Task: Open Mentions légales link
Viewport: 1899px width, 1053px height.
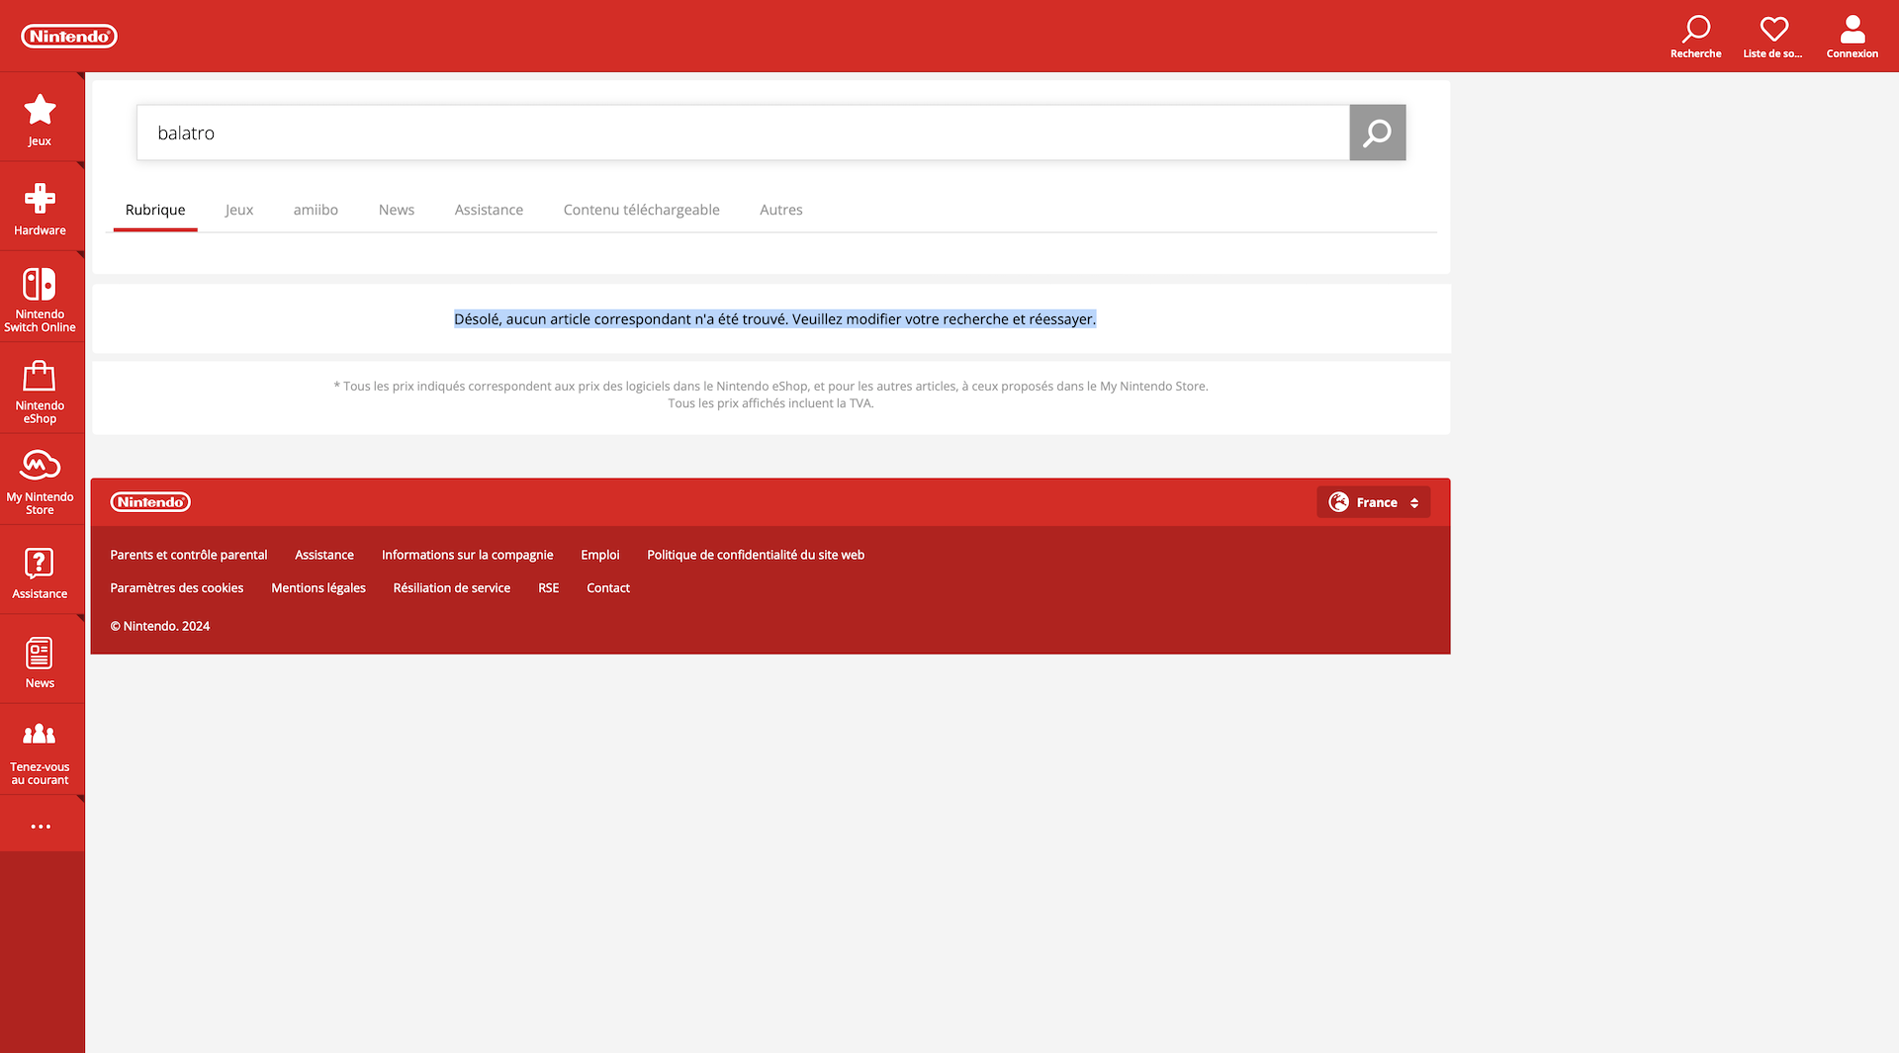Action: click(318, 587)
